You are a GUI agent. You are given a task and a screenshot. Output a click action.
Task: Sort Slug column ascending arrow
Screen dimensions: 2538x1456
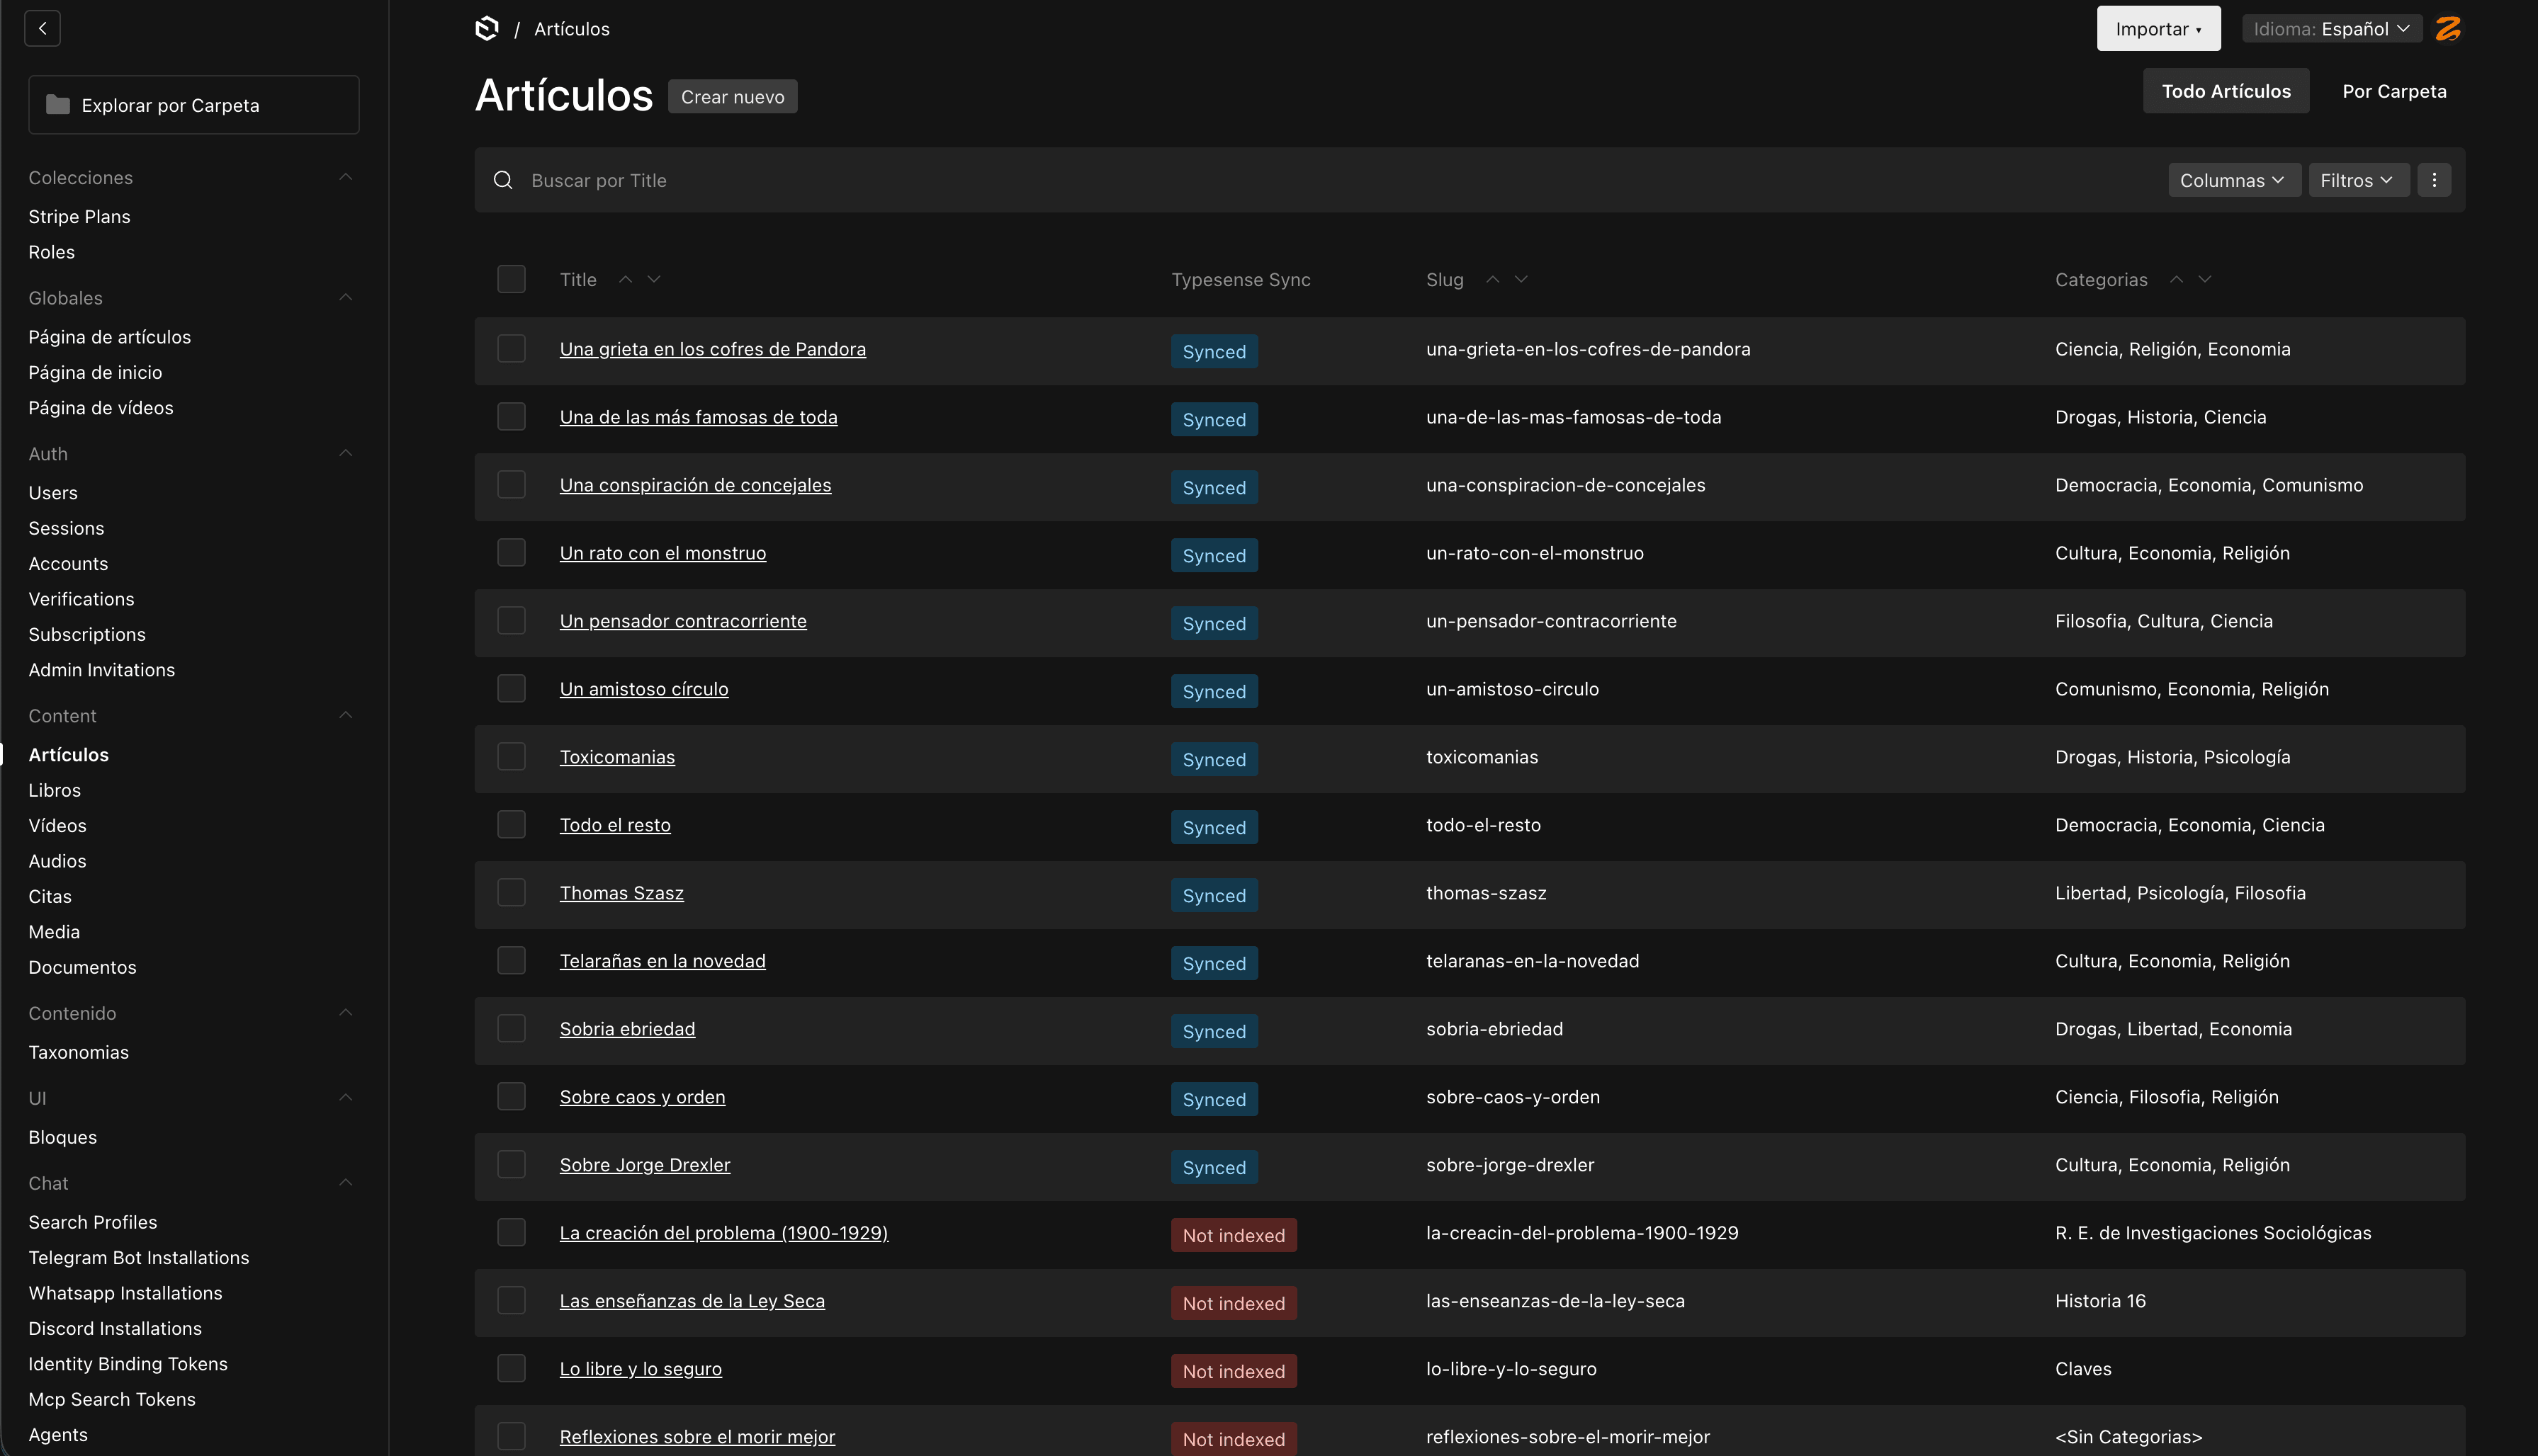(x=1493, y=279)
